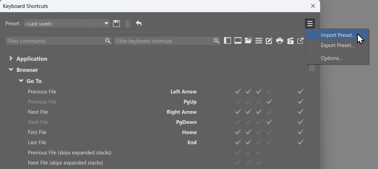The width and height of the screenshot is (378, 169).
Task: Select the First File command
Action: 37,132
